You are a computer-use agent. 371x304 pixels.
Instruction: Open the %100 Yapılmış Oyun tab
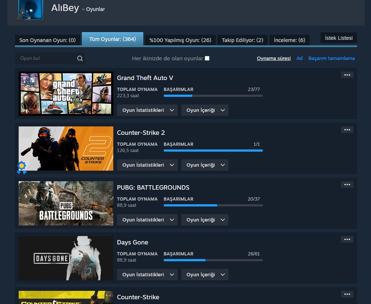[x=180, y=40]
